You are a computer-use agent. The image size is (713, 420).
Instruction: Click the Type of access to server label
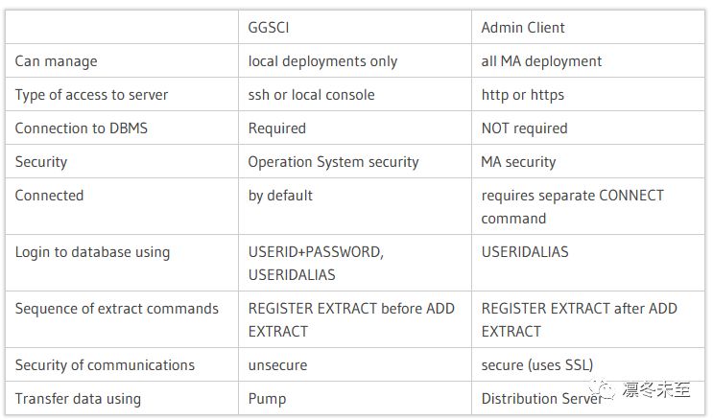[91, 95]
